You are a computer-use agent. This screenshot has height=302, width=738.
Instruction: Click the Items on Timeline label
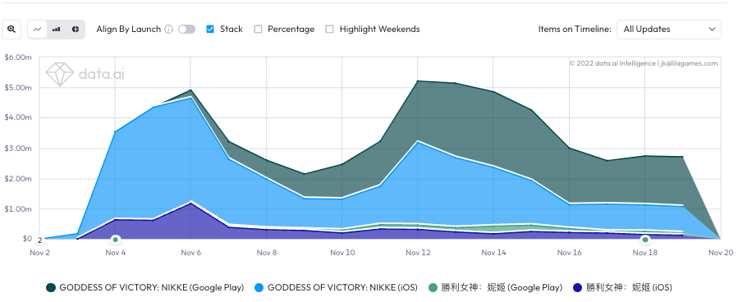575,30
